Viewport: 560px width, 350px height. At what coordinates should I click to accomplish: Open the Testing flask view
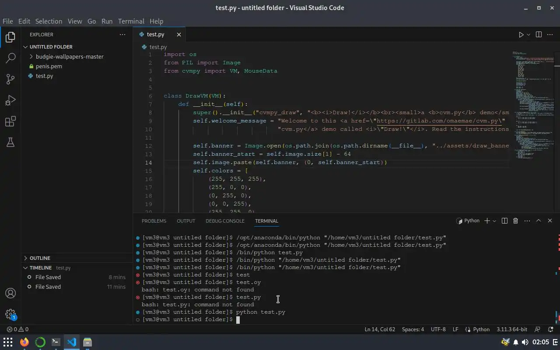(x=10, y=142)
